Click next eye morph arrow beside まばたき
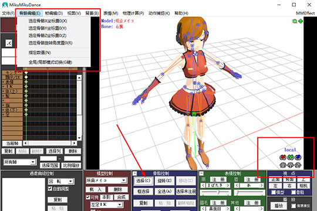 point(228,185)
